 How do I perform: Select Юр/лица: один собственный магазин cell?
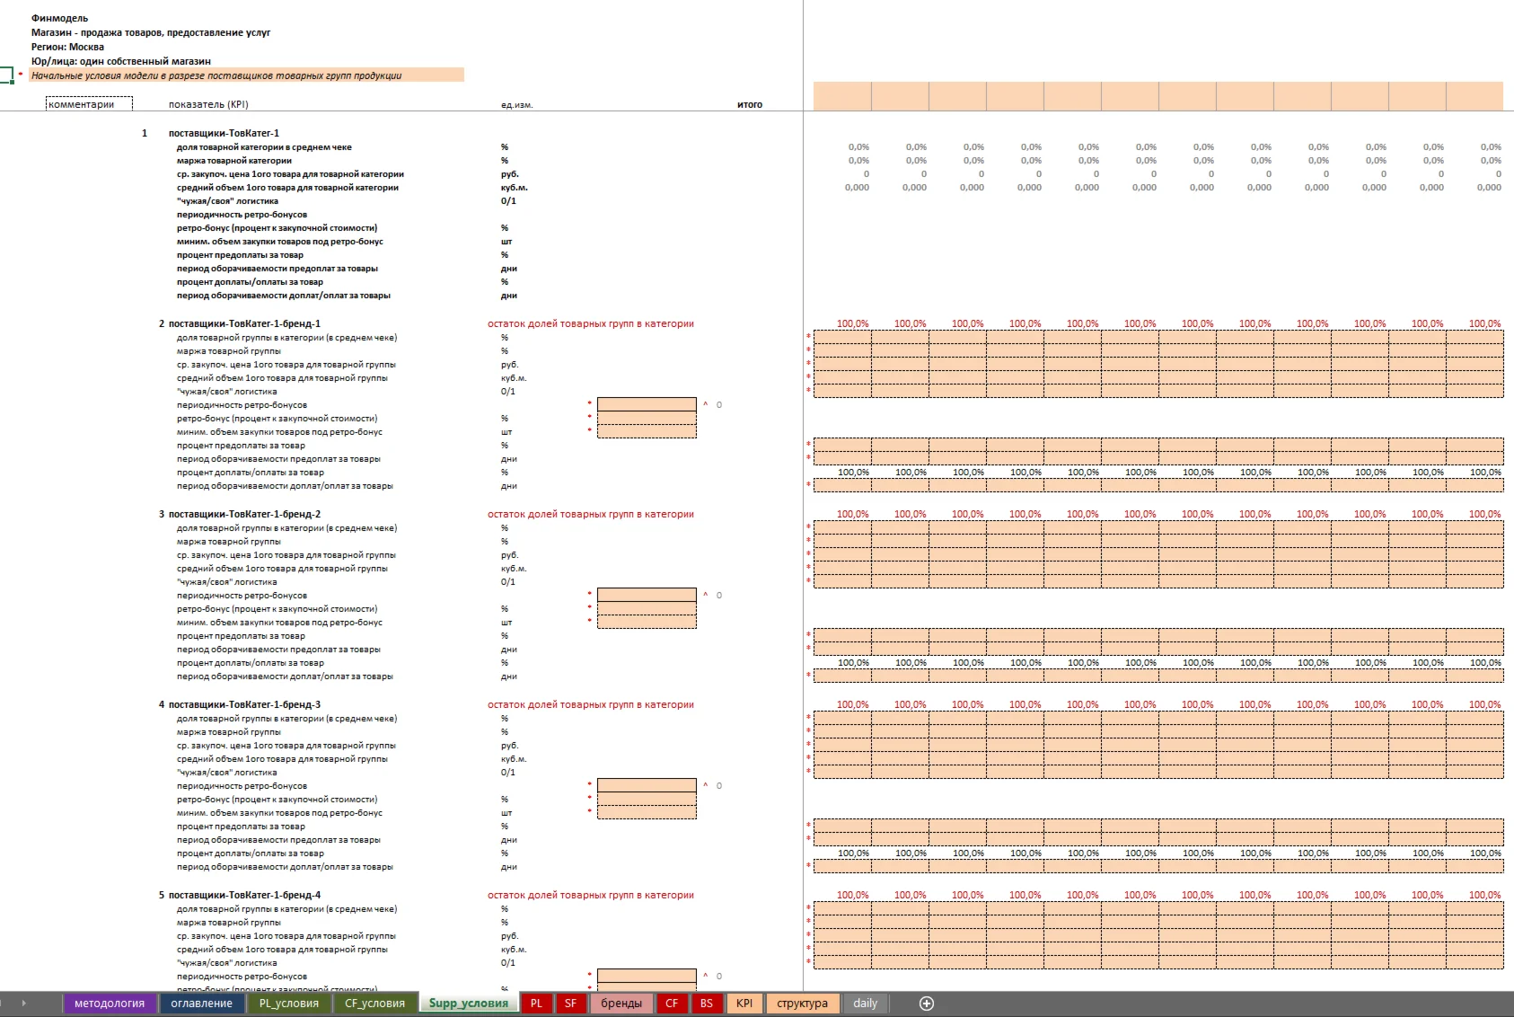tap(121, 61)
